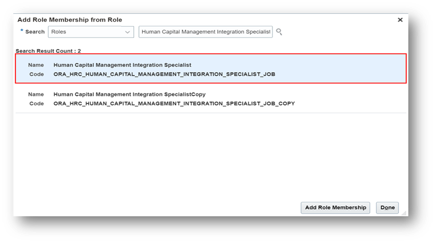Click the Name label of SpecialistCopy result
435x243 pixels.
coord(36,94)
